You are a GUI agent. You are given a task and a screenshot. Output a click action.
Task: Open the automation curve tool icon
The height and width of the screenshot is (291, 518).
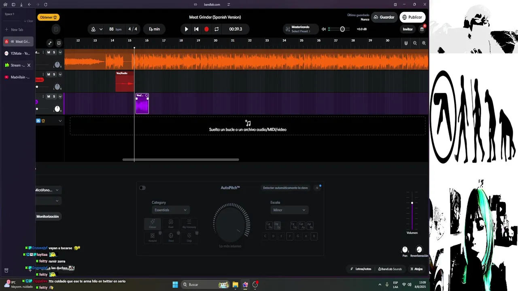(50, 43)
